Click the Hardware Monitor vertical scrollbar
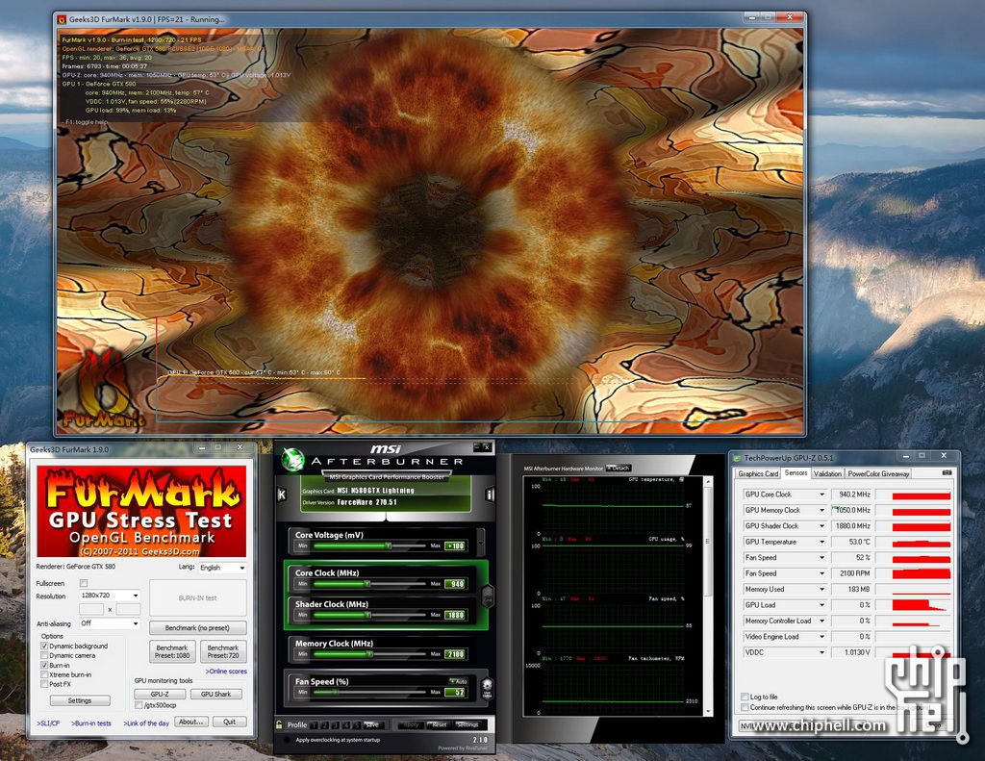This screenshot has height=761, width=985. [708, 596]
